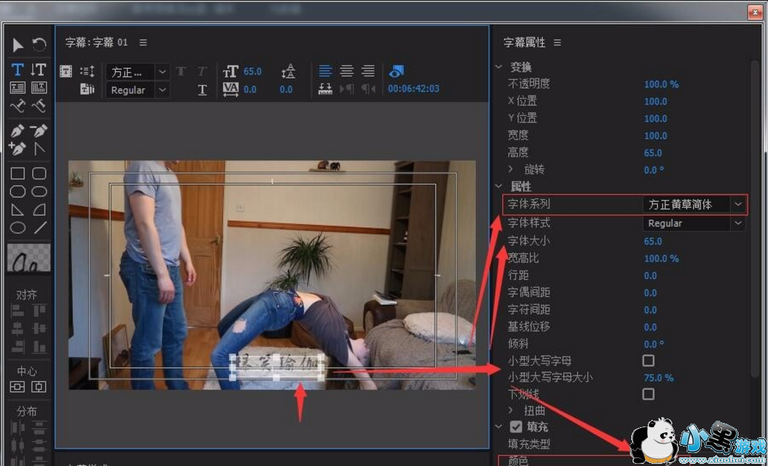Select the horizontal Type tool

click(17, 70)
